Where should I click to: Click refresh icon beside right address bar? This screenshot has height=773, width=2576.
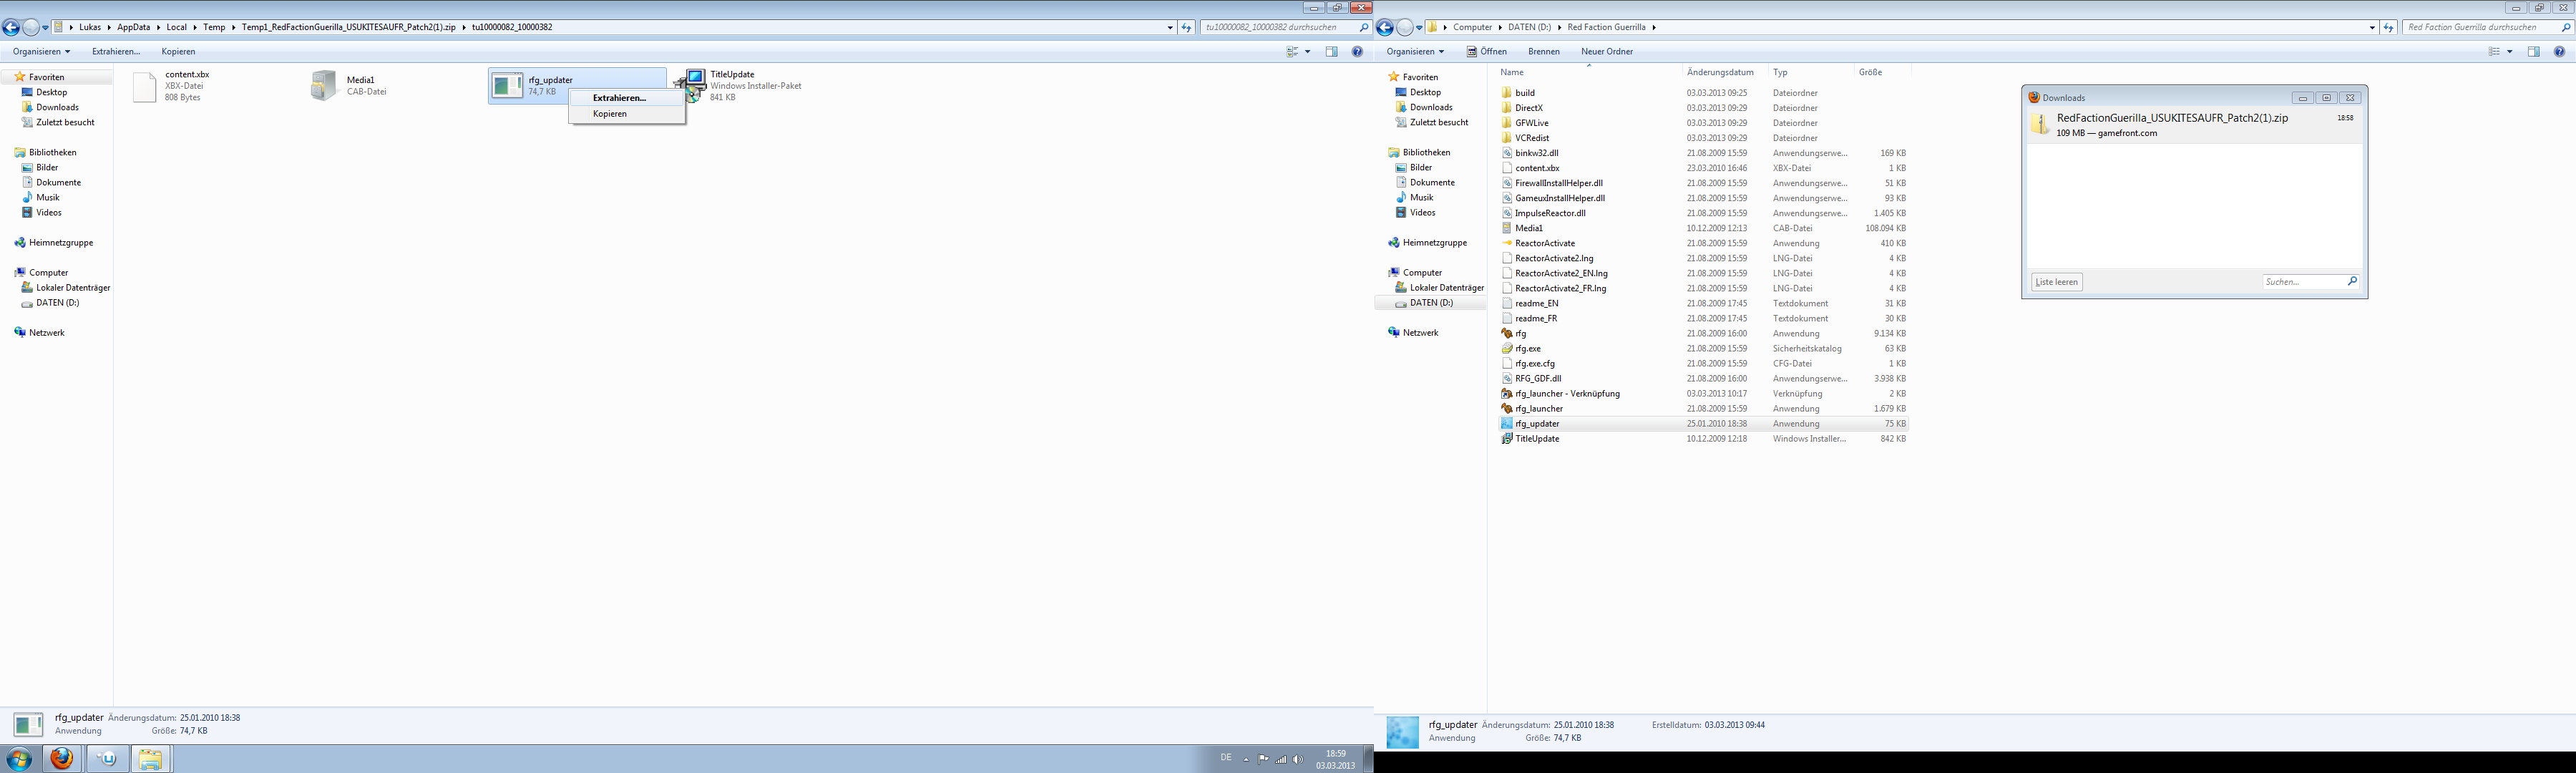(x=2388, y=28)
